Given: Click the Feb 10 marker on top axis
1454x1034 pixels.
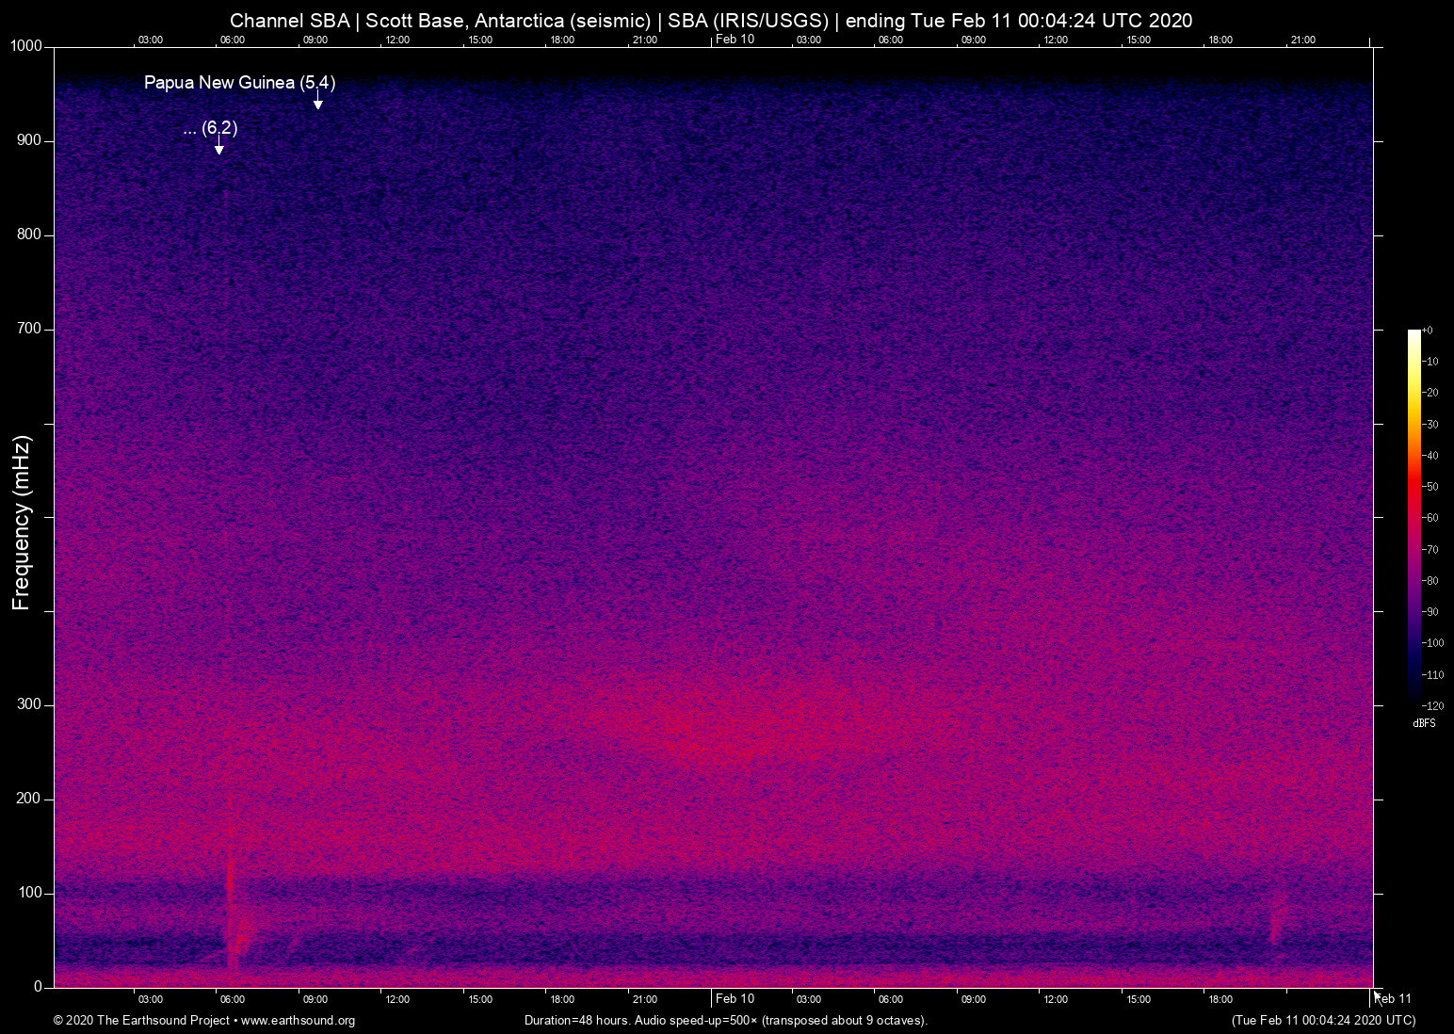Looking at the screenshot, I should [735, 39].
